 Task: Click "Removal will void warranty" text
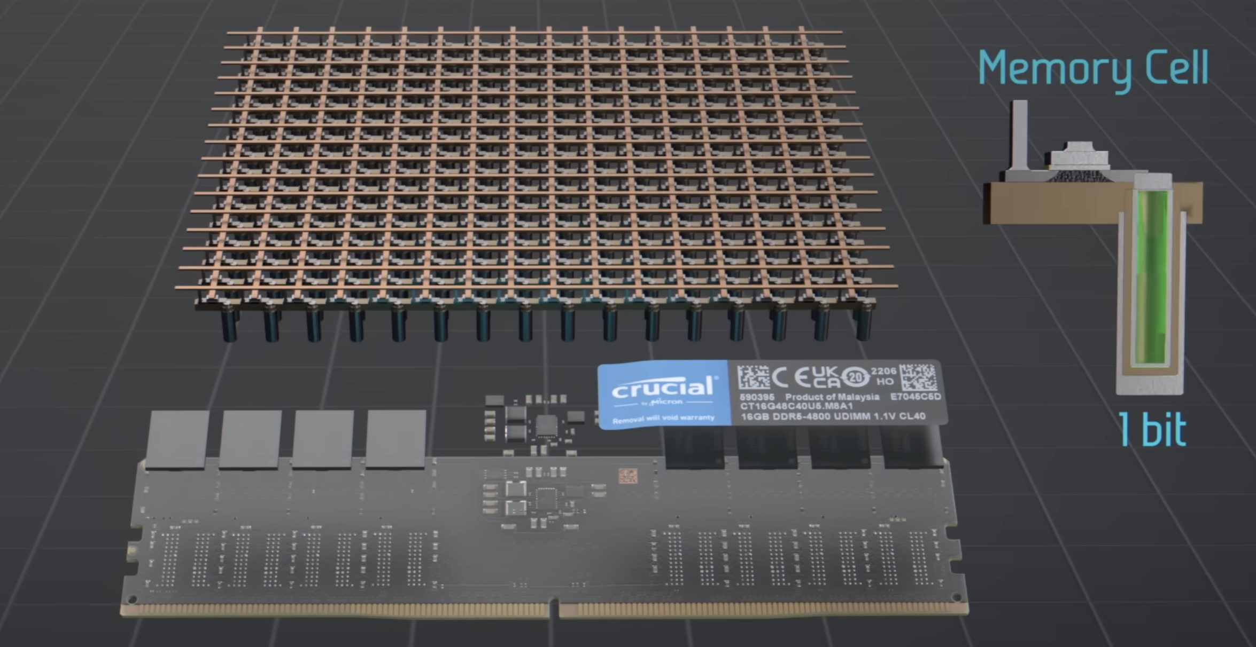(x=663, y=419)
